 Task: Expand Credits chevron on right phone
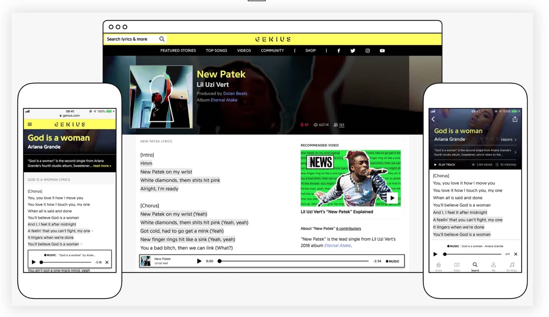(x=516, y=140)
